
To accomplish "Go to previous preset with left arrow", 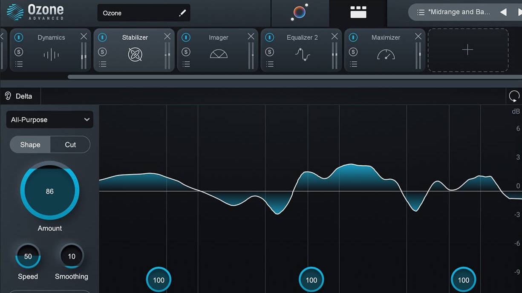I will click(503, 12).
